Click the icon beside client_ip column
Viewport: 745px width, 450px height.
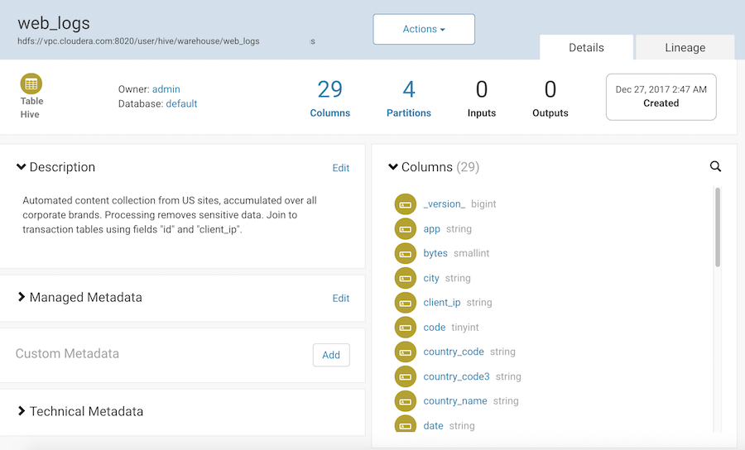click(x=405, y=303)
